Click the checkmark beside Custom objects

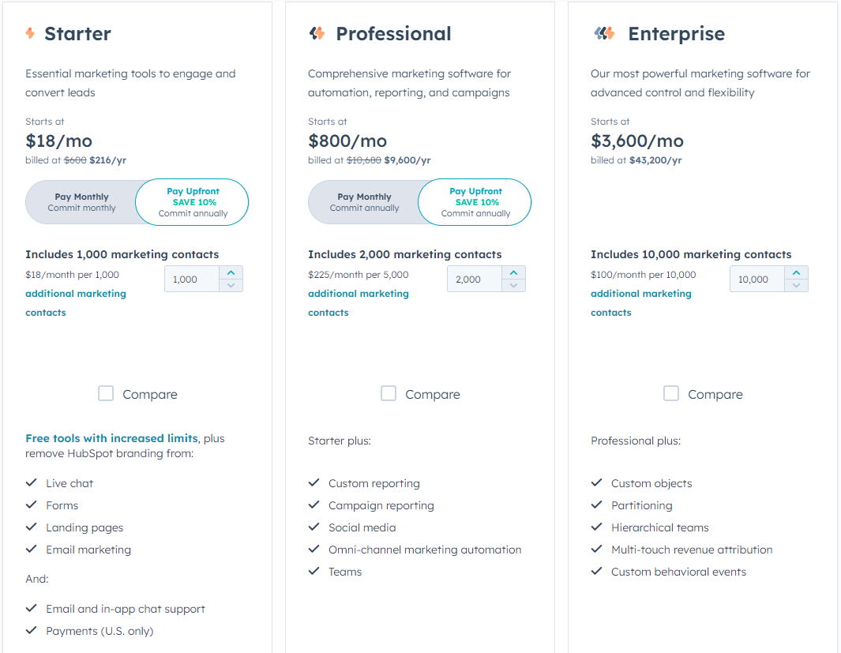(x=596, y=482)
